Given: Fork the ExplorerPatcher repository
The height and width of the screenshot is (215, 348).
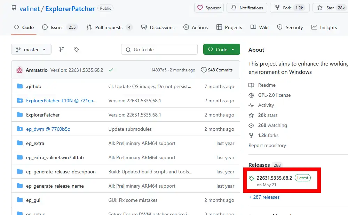Looking at the screenshot, I should tap(290, 8).
